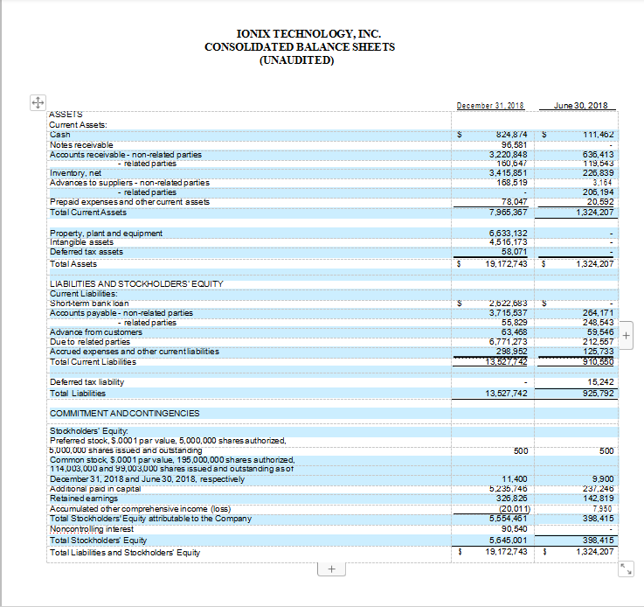Click the table resize handle icon

(627, 569)
